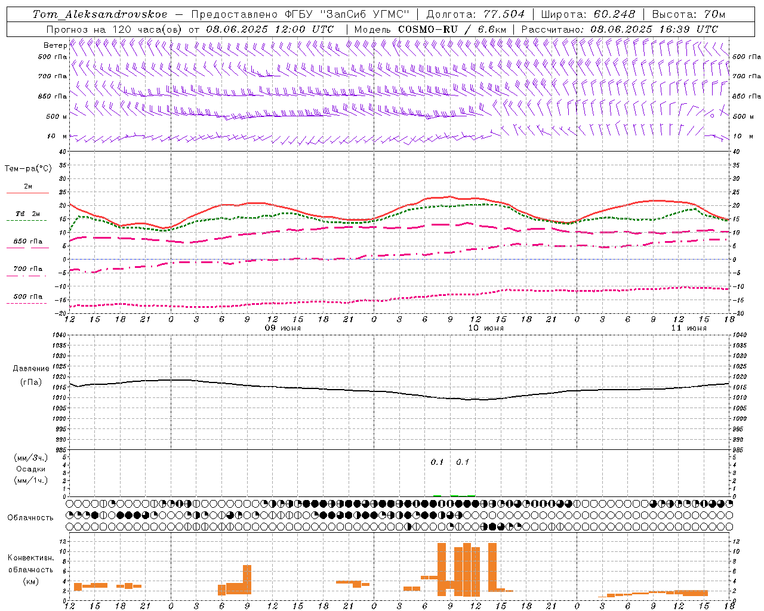Screen dimensions: 764x611
Task: Click the Облачность panel label
Action: point(30,518)
